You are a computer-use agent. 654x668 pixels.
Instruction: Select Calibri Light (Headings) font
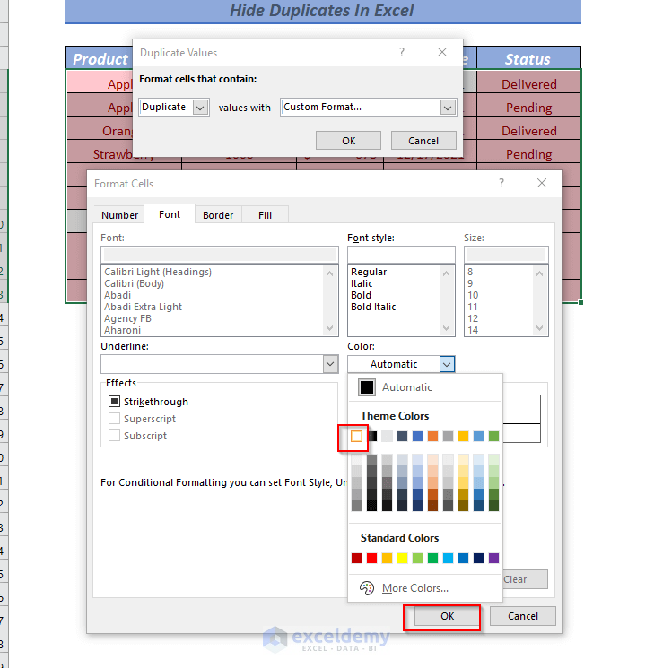point(158,272)
